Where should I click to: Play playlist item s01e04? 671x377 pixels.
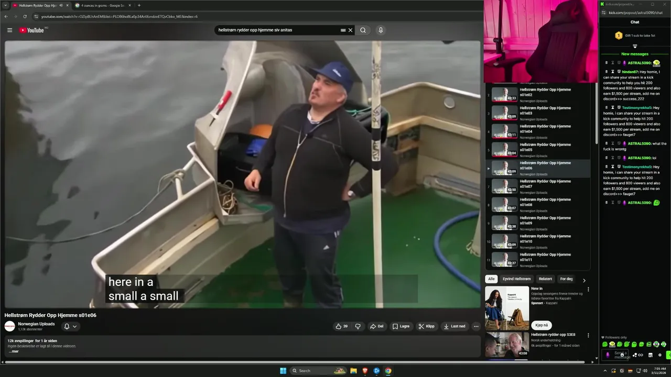[x=538, y=131]
